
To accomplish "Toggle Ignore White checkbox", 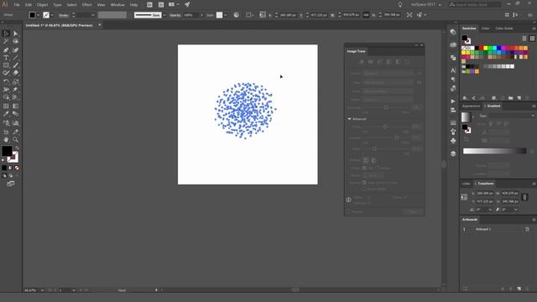I will coord(364,189).
